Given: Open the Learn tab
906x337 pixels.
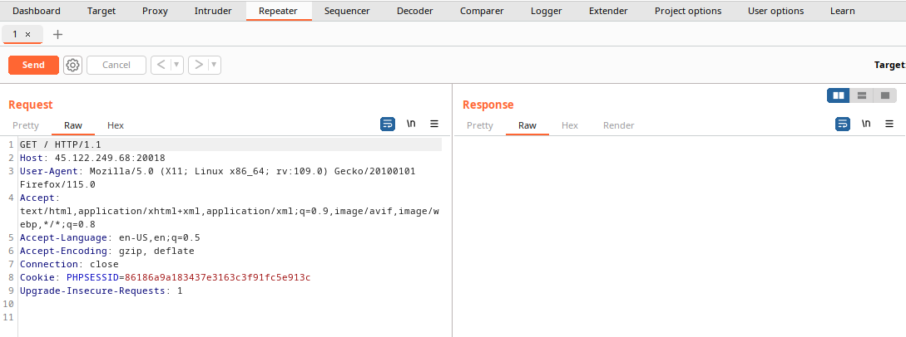Looking at the screenshot, I should tap(843, 11).
